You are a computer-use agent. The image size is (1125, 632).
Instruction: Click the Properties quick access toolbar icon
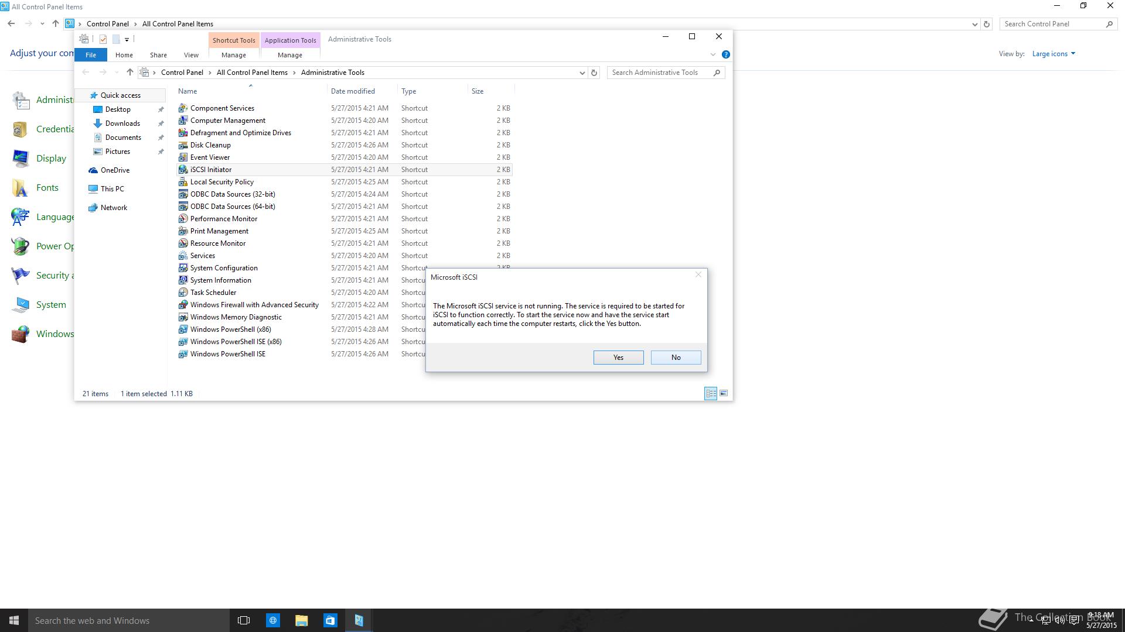pyautogui.click(x=103, y=39)
